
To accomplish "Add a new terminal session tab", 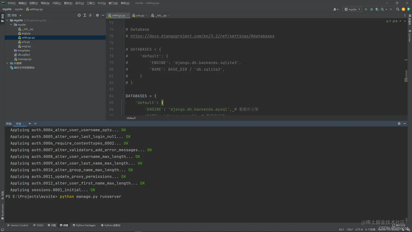I will pos(30,123).
